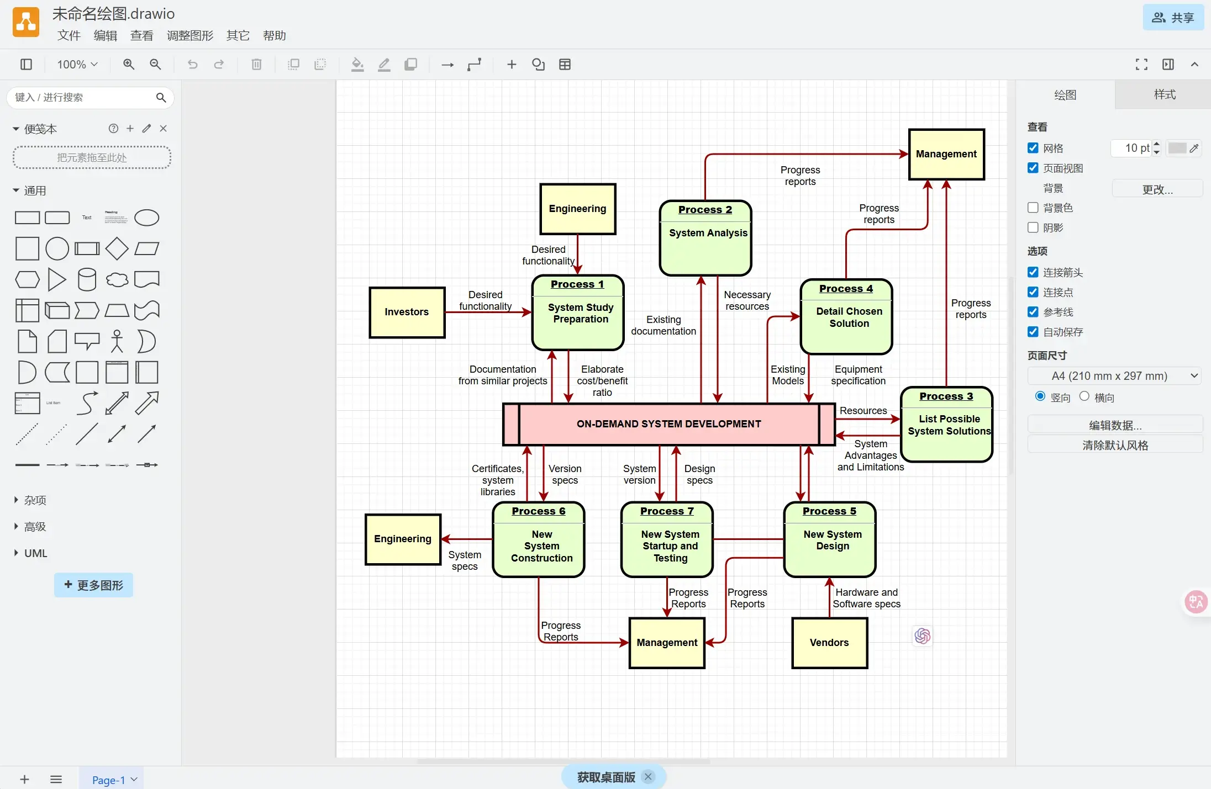
Task: Click the delete trash icon
Action: pyautogui.click(x=256, y=65)
